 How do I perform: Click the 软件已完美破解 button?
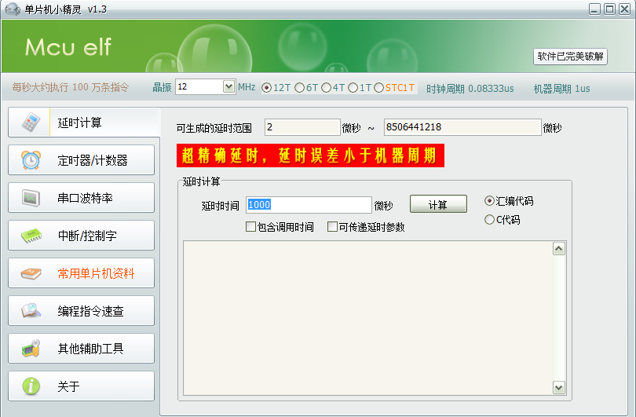click(570, 57)
